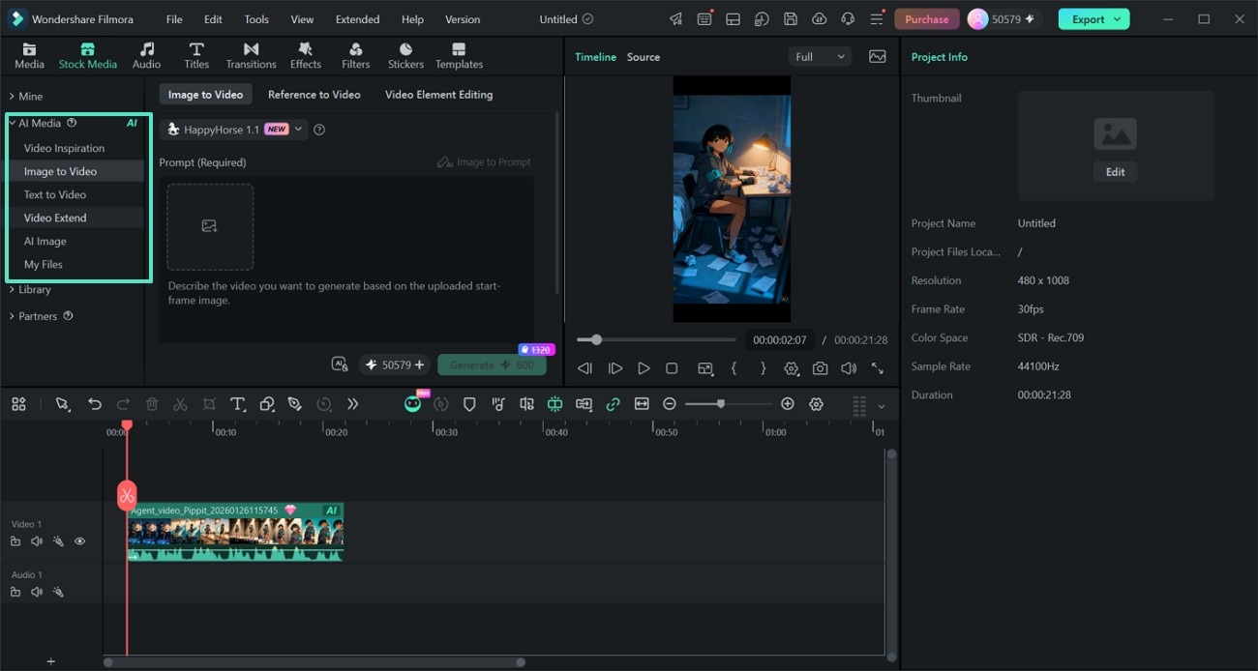Click the Image to Prompt link
Screen dimensions: 1258x671
pos(484,161)
